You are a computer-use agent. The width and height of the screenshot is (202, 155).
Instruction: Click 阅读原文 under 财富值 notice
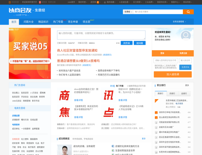pyautogui.click(x=107, y=55)
